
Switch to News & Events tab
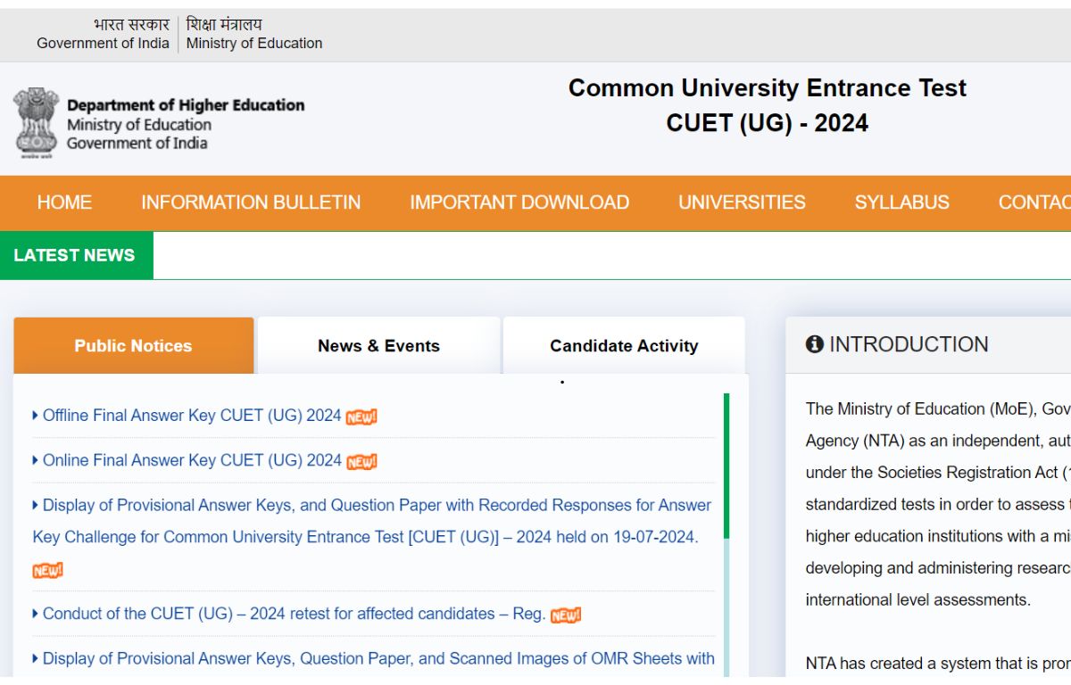[378, 345]
